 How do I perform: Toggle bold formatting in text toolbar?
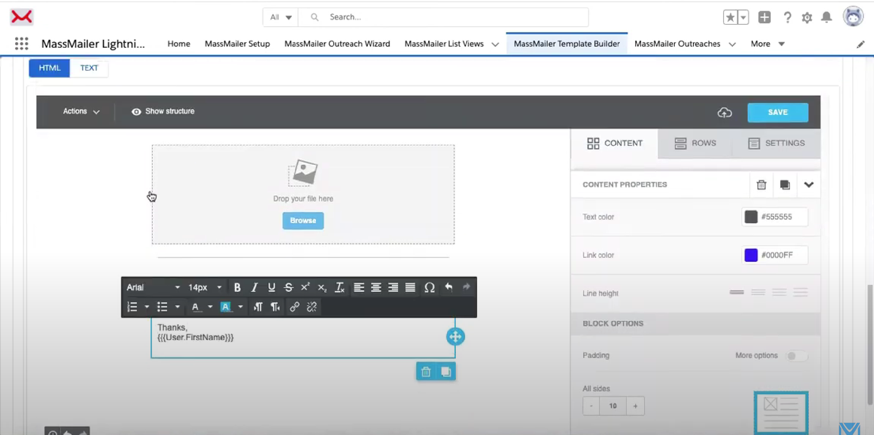point(237,288)
